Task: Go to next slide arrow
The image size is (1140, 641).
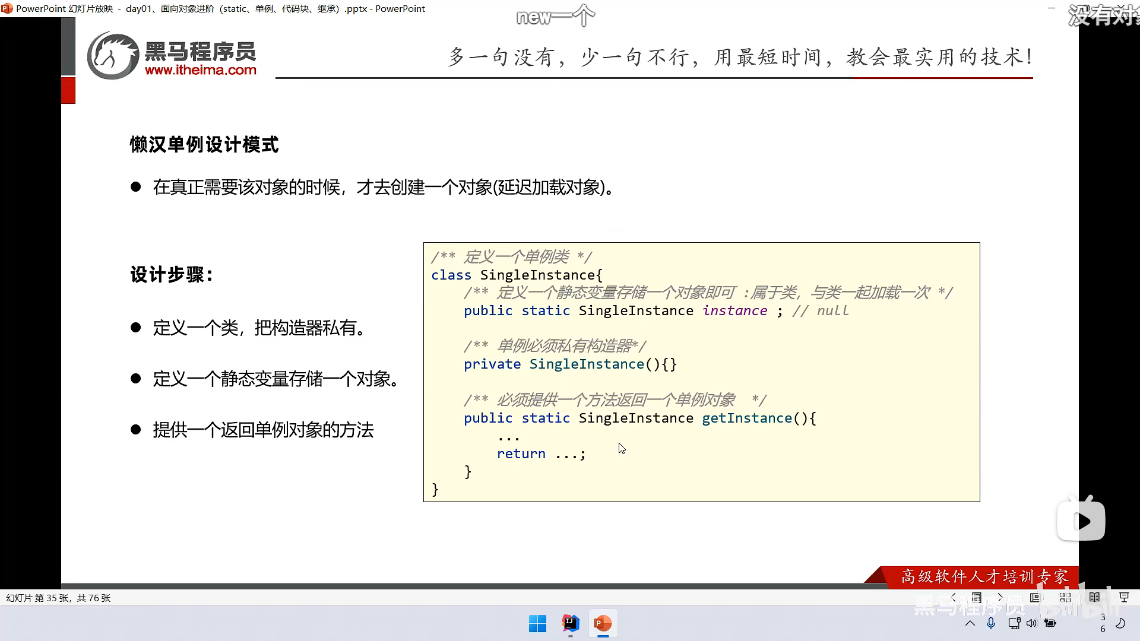Action: tap(1000, 598)
